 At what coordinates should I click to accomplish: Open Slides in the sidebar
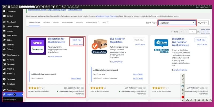pyautogui.click(x=9, y=40)
